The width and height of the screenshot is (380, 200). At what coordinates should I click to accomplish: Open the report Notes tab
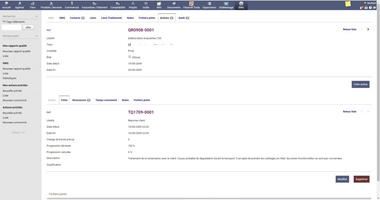click(130, 18)
